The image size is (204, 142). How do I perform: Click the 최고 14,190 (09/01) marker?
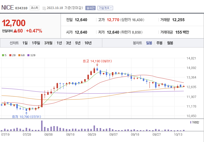pyautogui.click(x=97, y=61)
